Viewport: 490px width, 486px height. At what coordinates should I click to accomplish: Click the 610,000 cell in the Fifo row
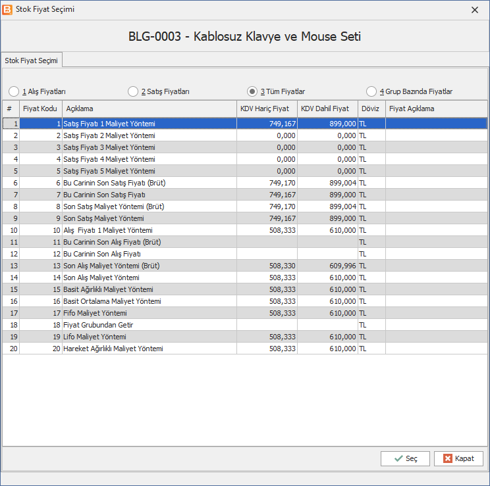pos(327,314)
